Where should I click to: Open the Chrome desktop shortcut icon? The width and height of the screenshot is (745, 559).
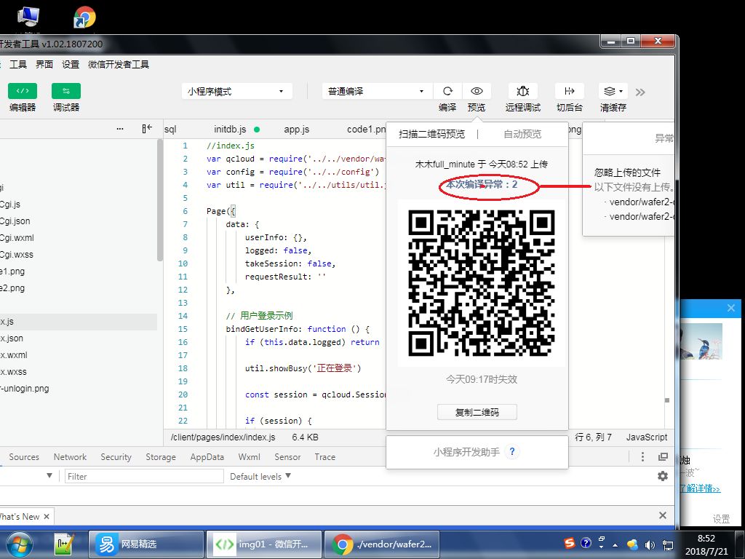pos(84,17)
